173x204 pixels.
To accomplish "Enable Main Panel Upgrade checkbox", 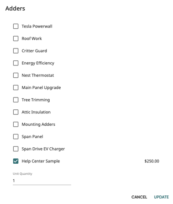I will tap(16, 87).
